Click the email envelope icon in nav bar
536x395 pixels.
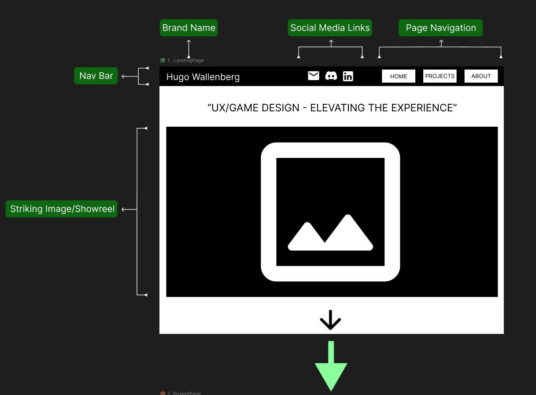coord(313,76)
